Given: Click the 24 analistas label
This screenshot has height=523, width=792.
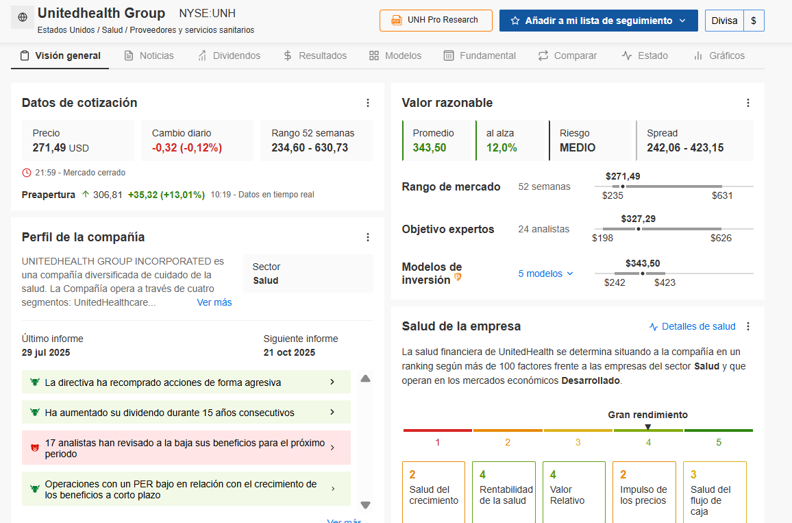Looking at the screenshot, I should tap(543, 230).
